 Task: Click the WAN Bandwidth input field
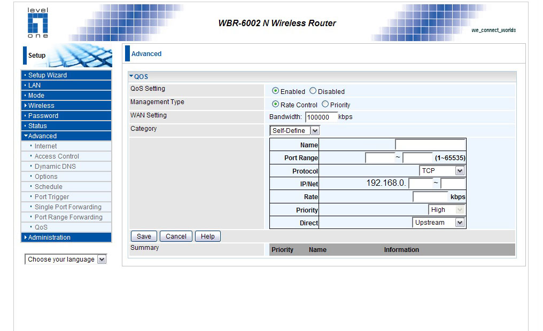click(321, 117)
